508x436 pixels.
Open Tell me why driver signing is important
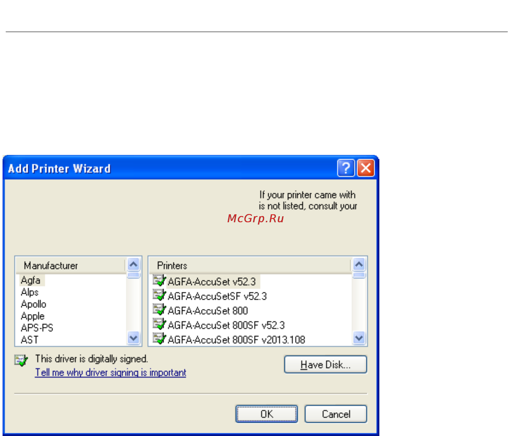(110, 372)
